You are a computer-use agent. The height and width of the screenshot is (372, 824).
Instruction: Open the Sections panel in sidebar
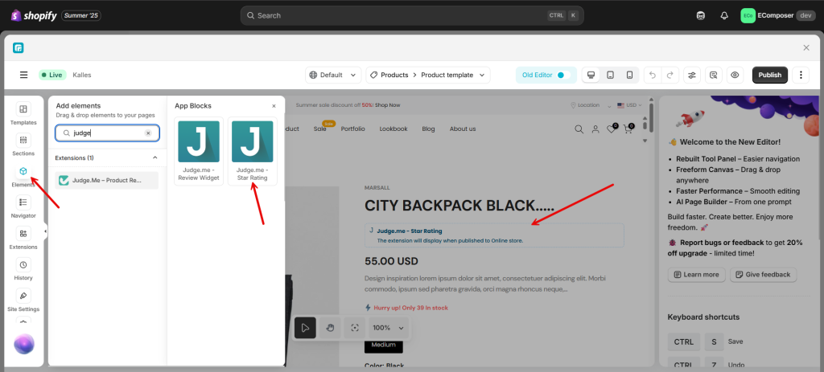click(23, 145)
